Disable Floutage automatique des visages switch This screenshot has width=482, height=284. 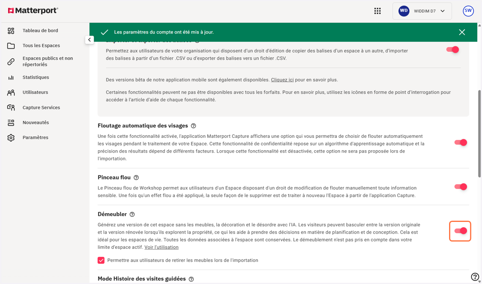(x=461, y=142)
